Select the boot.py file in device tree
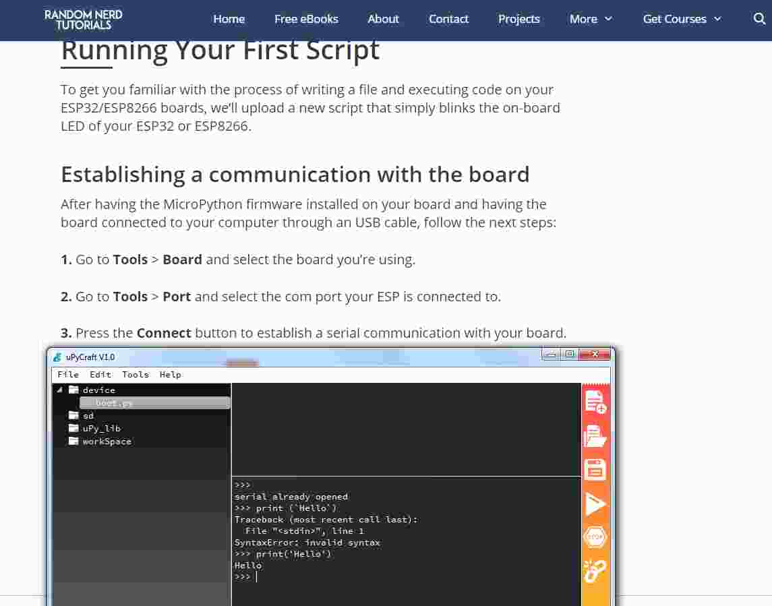Screen dimensions: 772x606 [x=155, y=403]
